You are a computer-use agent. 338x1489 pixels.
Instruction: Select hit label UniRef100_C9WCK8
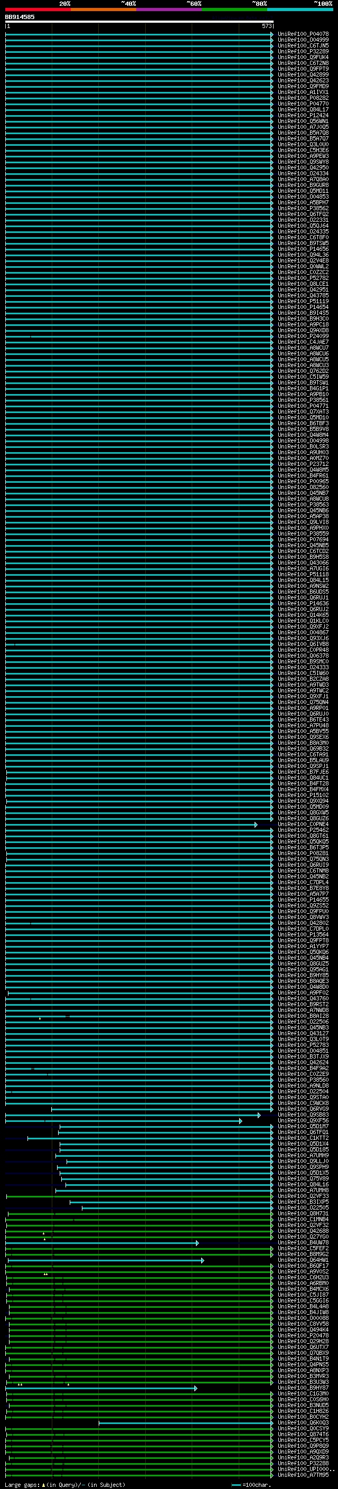303,1103
